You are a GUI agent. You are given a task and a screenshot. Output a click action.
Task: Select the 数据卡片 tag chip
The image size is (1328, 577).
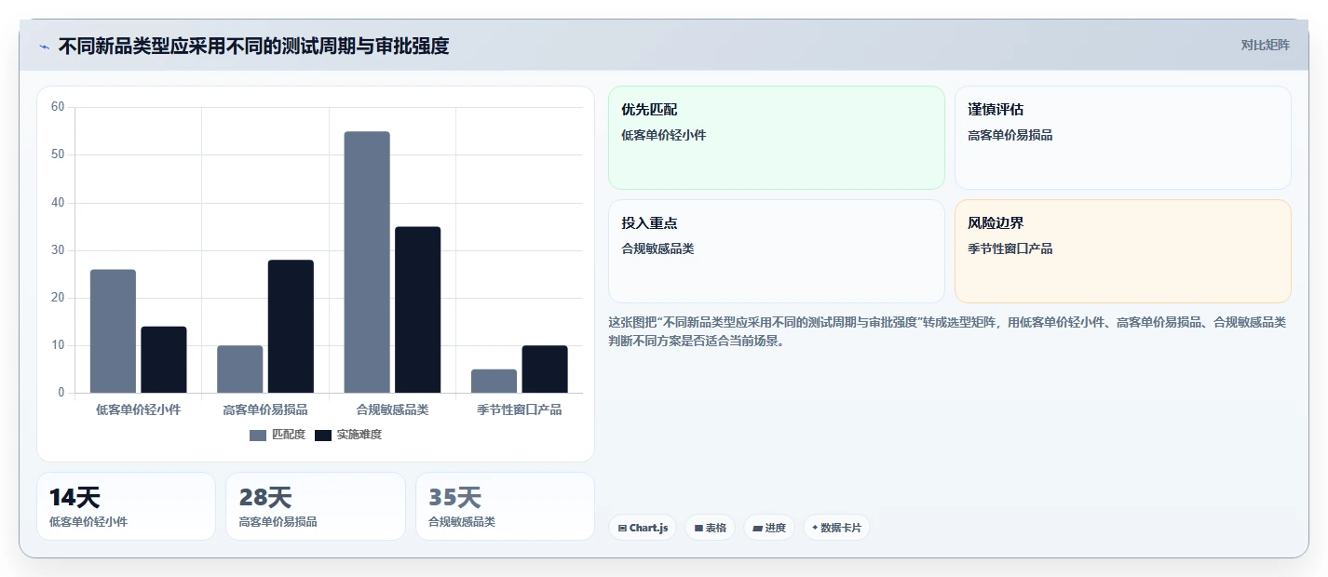[x=836, y=528]
